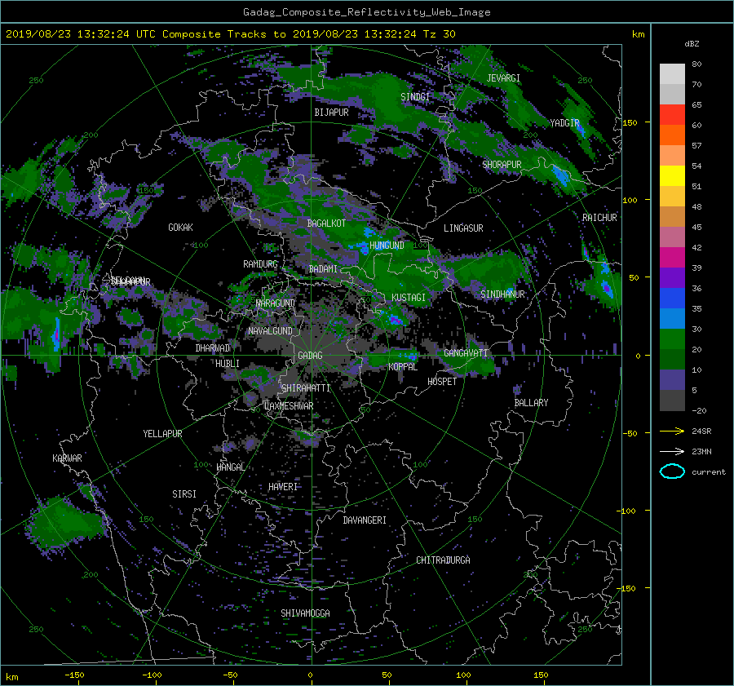Click the LAXMESHWAR city label
The width and height of the screenshot is (734, 686).
[289, 406]
